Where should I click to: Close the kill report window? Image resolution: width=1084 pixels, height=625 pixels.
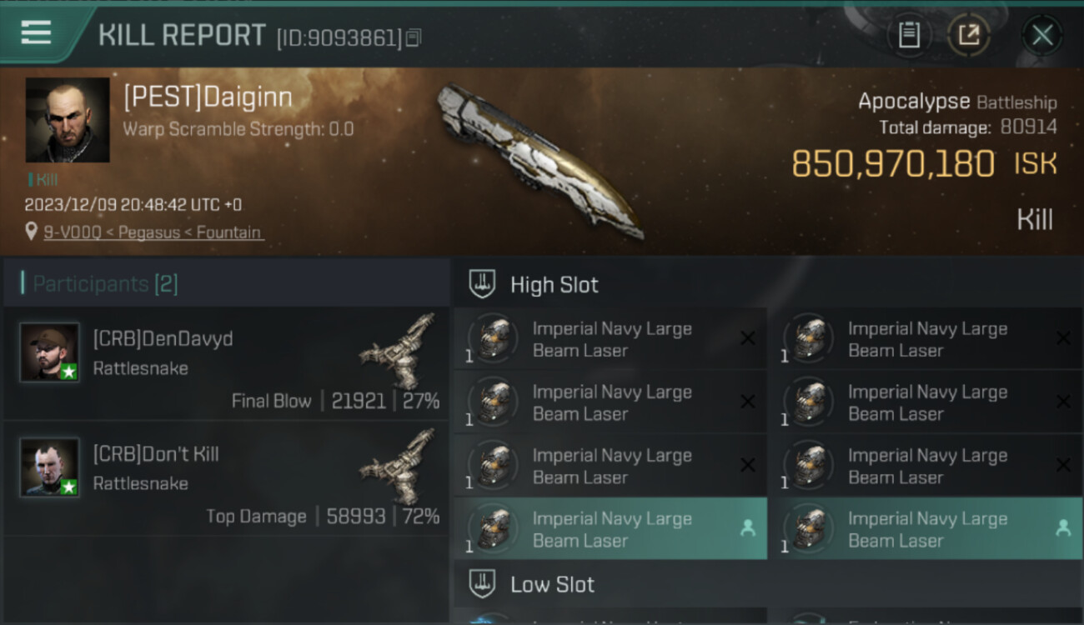point(1042,35)
